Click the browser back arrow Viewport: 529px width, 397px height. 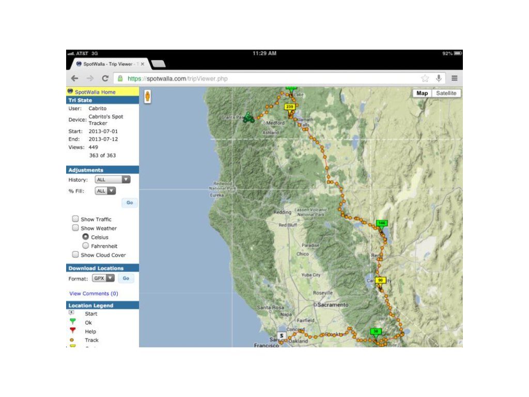coord(74,79)
